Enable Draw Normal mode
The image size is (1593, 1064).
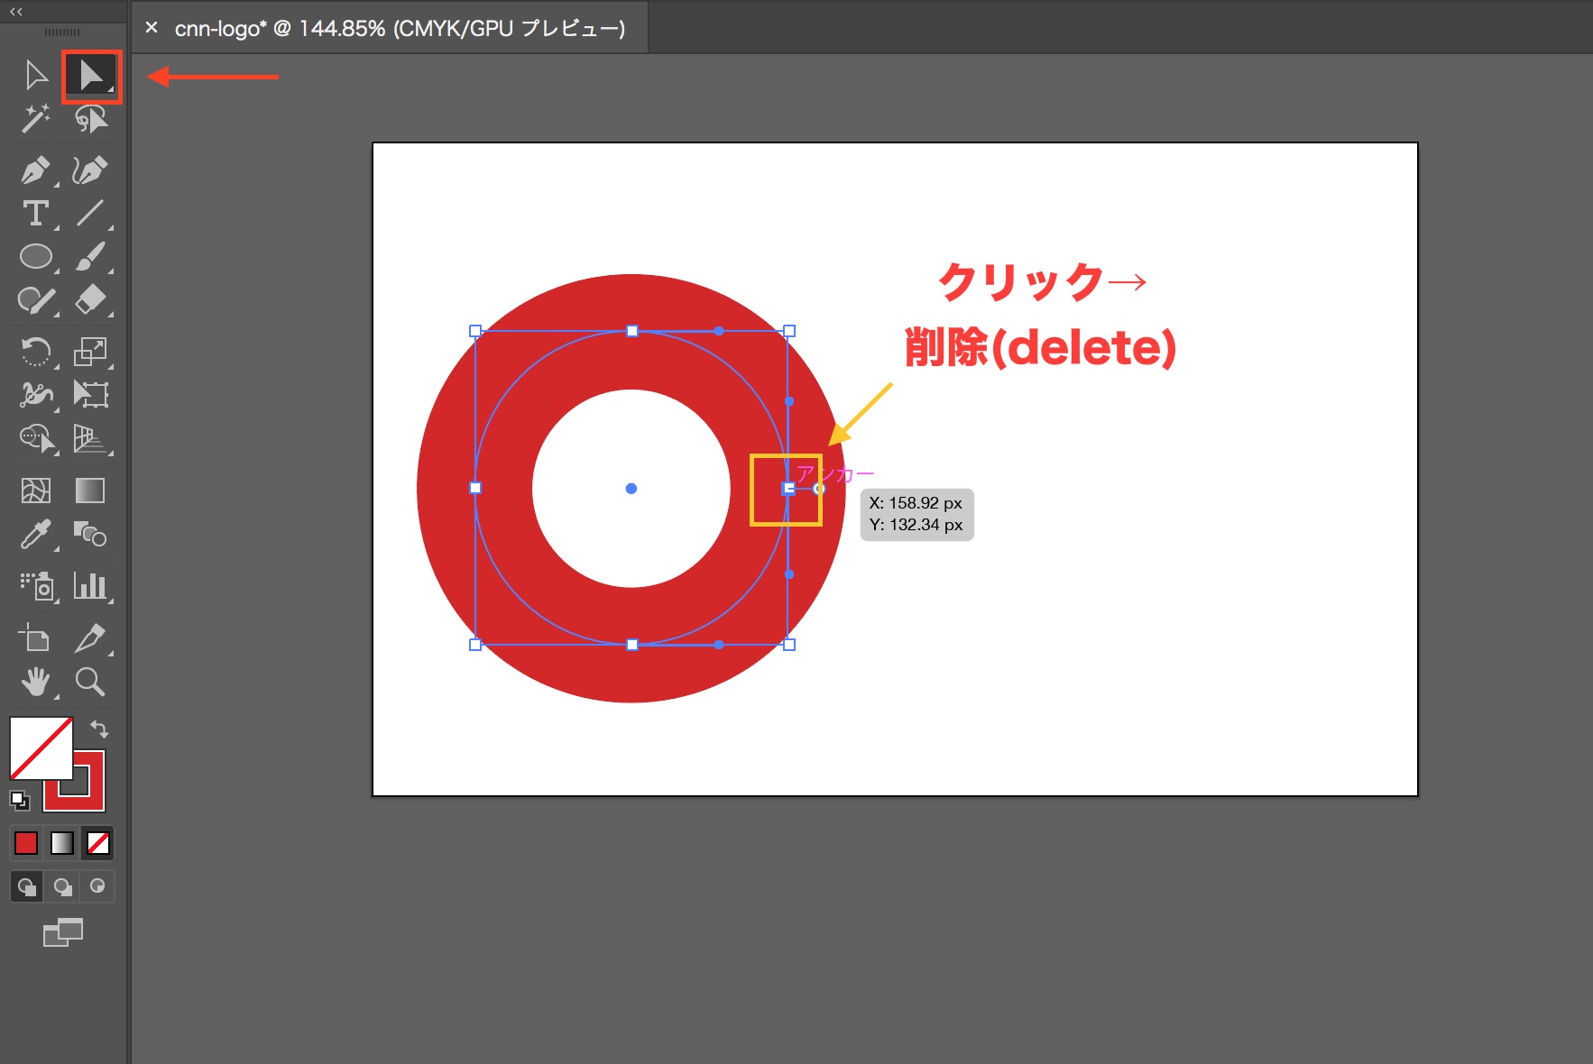point(26,886)
